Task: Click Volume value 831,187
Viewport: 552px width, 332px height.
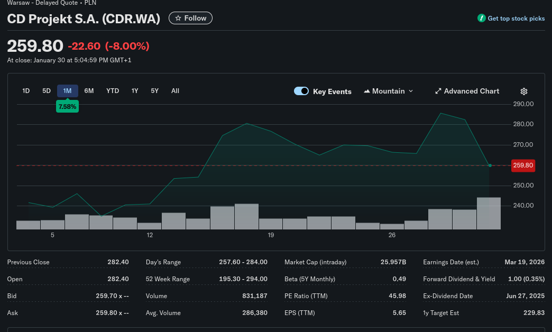Action: click(x=255, y=296)
